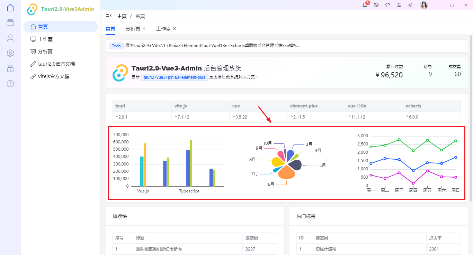Viewport: 473px width, 255px height.
Task: Click the ^7.1.12 version cell
Action: pyautogui.click(x=200, y=117)
